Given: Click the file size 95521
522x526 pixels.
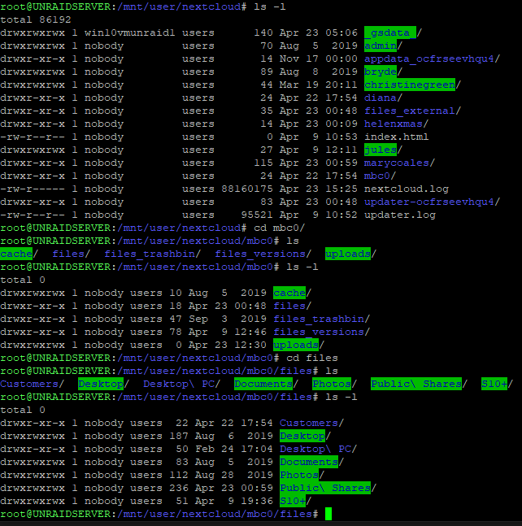Looking at the screenshot, I should coord(257,215).
